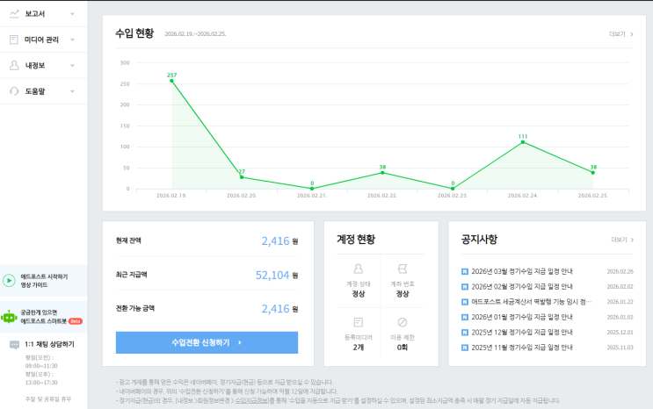The width and height of the screenshot is (653, 409).
Task: Click 더보기 in 수입 현황 panel
Action: tap(621, 34)
